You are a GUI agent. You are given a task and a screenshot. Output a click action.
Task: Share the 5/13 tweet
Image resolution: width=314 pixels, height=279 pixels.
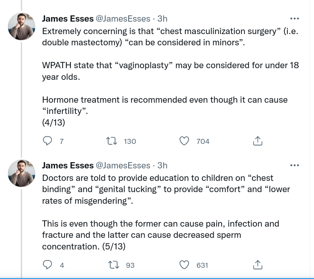(258, 265)
